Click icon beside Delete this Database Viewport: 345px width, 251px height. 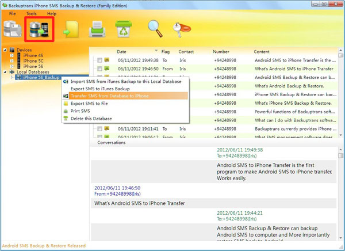[66, 119]
